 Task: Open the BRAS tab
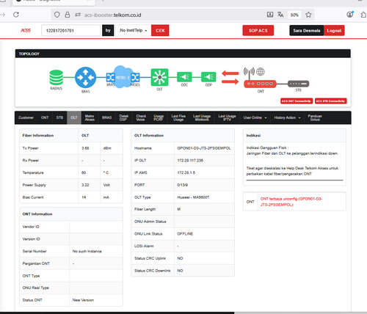[106, 117]
